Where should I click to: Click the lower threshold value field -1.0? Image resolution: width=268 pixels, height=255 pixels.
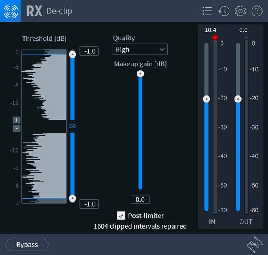(89, 204)
